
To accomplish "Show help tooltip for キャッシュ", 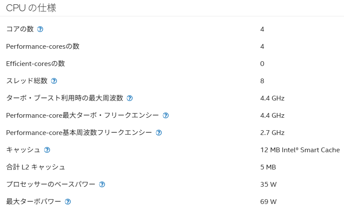I will coord(47,150).
